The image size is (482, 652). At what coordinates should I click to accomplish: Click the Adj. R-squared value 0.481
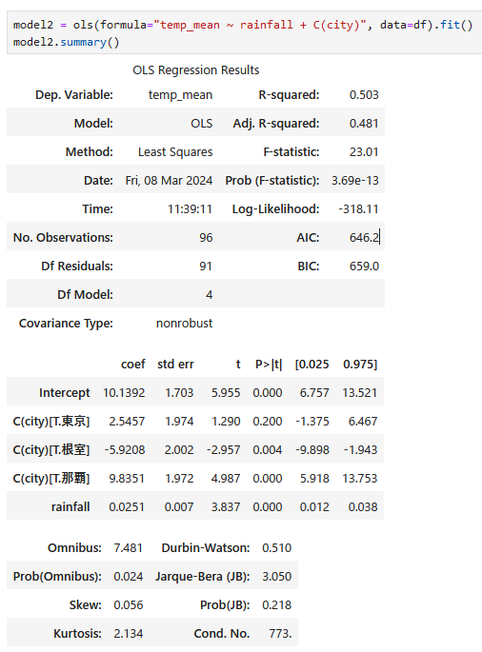click(364, 124)
